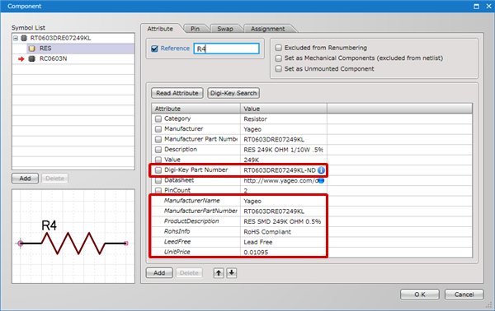Click the Resistor value cell
Viewport: 495px width, 311px height.
pyautogui.click(x=284, y=119)
